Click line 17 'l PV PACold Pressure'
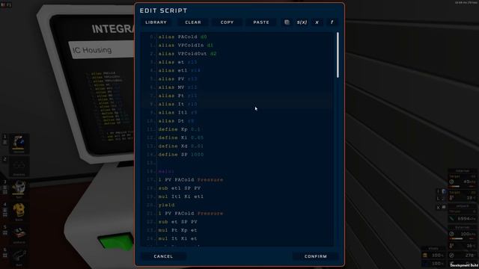The width and height of the screenshot is (479, 269). click(191, 180)
